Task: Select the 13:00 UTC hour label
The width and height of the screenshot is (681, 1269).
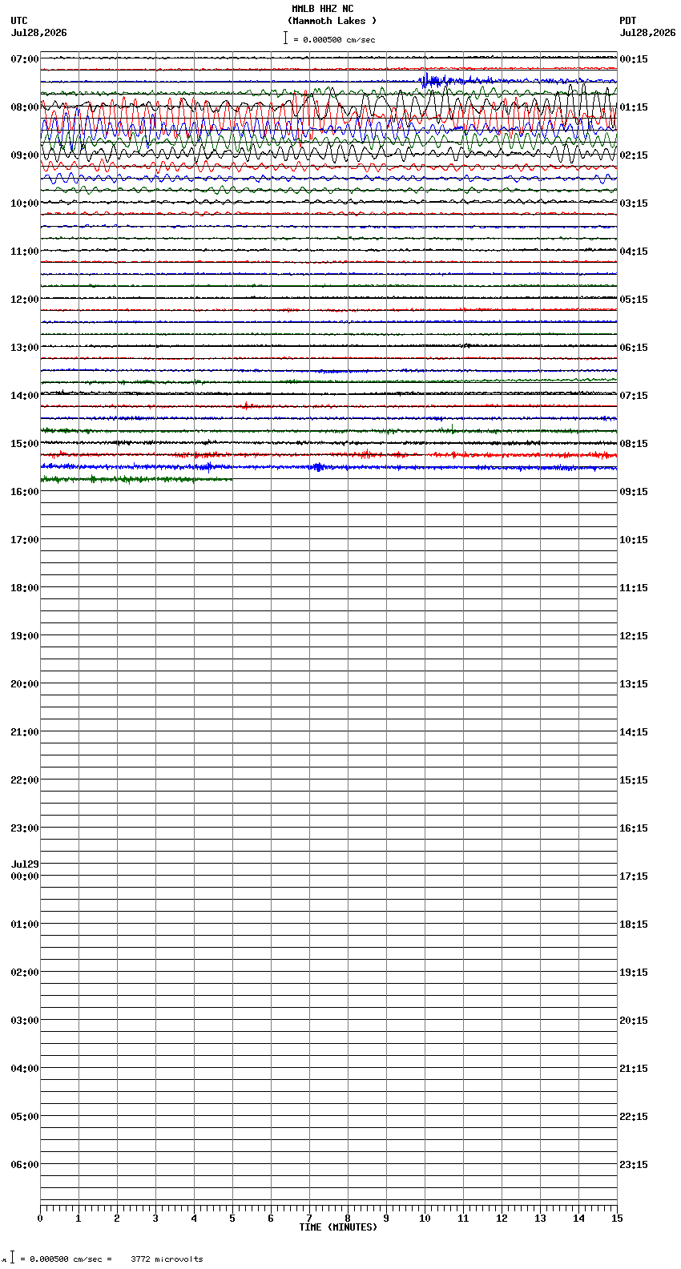Action: pos(25,348)
